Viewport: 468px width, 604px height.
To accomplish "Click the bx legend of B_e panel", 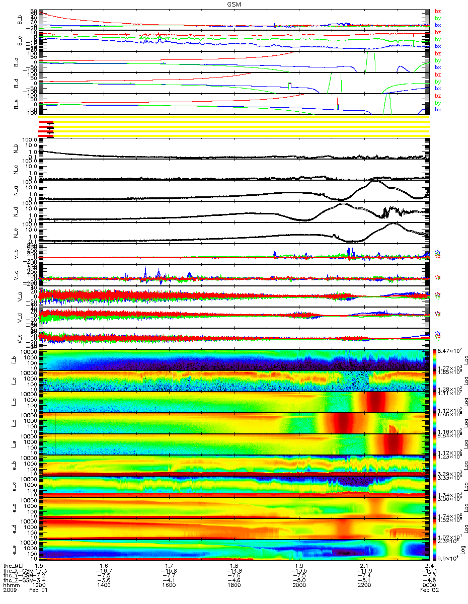I will click(x=438, y=109).
